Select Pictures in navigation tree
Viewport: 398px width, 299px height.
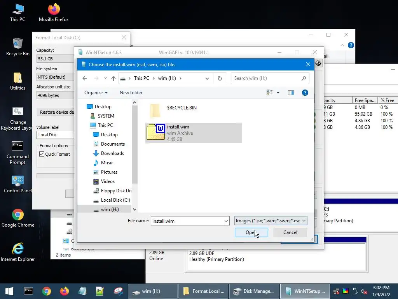105,172
